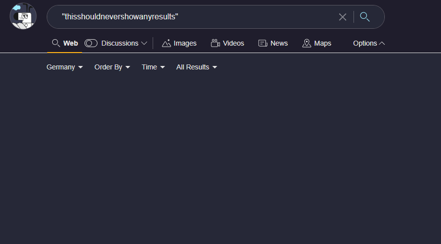Open the Order By dropdown
The image size is (441, 244).
click(112, 67)
